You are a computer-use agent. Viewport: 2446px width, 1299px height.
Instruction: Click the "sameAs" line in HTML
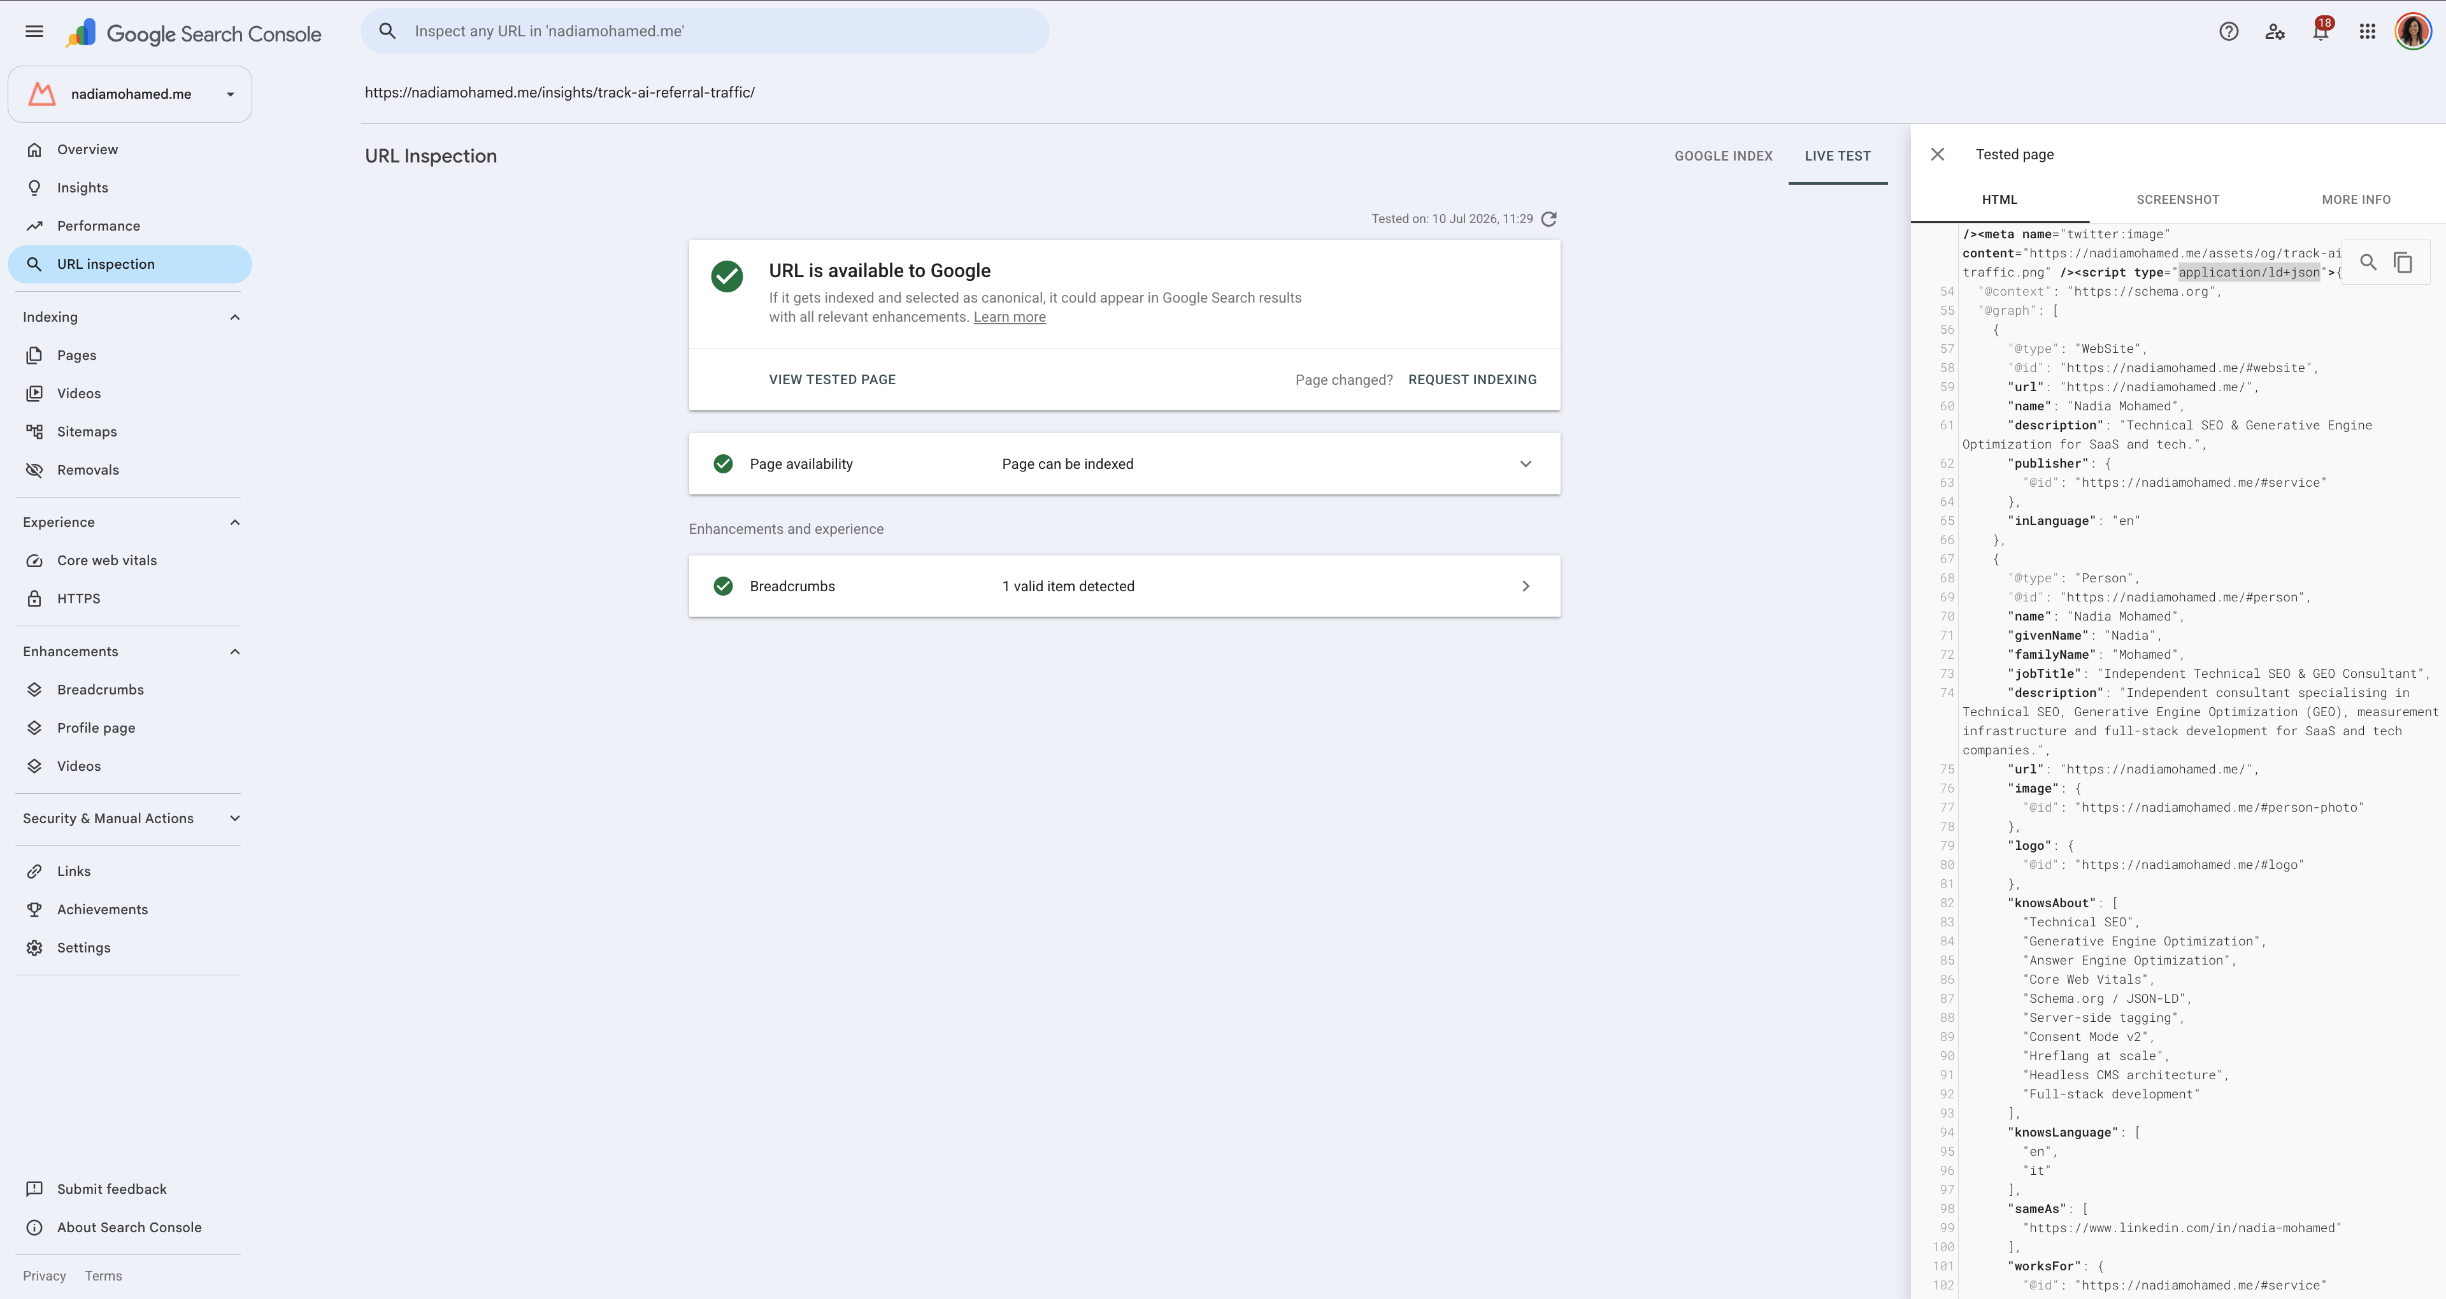pyautogui.click(x=2047, y=1209)
